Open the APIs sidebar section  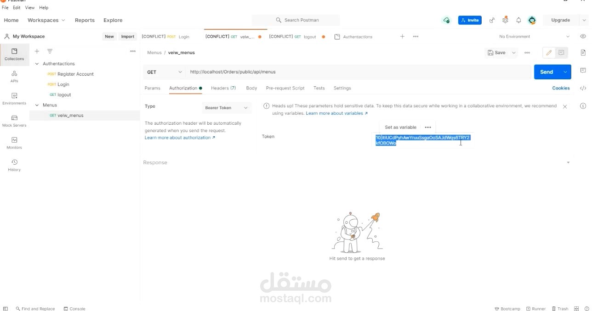tap(14, 76)
